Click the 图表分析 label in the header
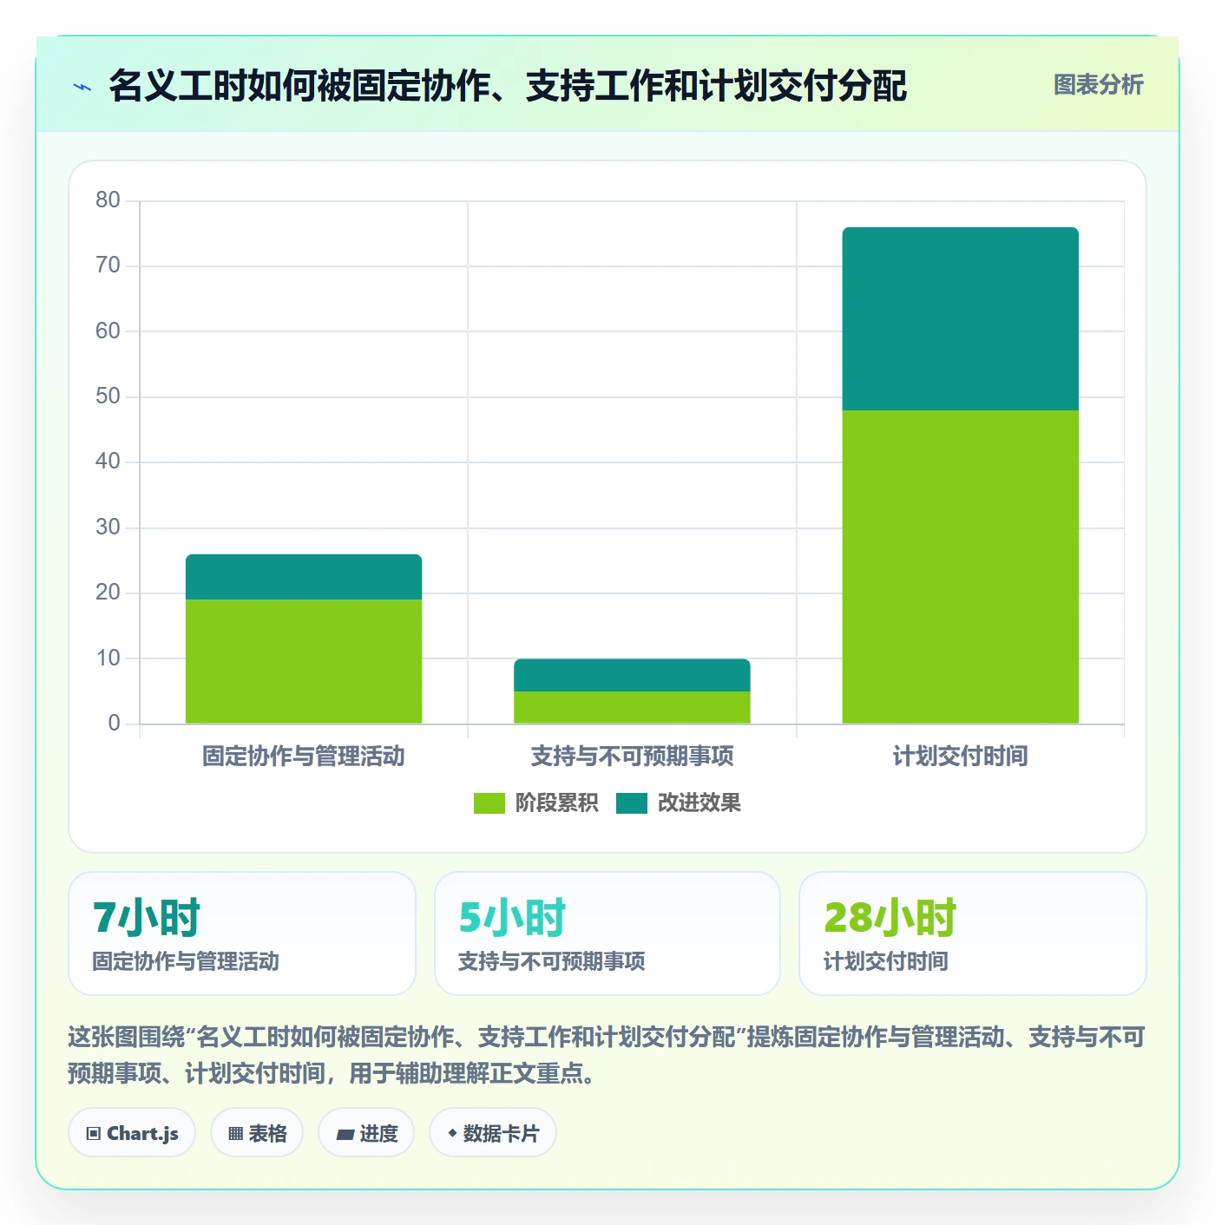The width and height of the screenshot is (1215, 1225). pos(1098,85)
